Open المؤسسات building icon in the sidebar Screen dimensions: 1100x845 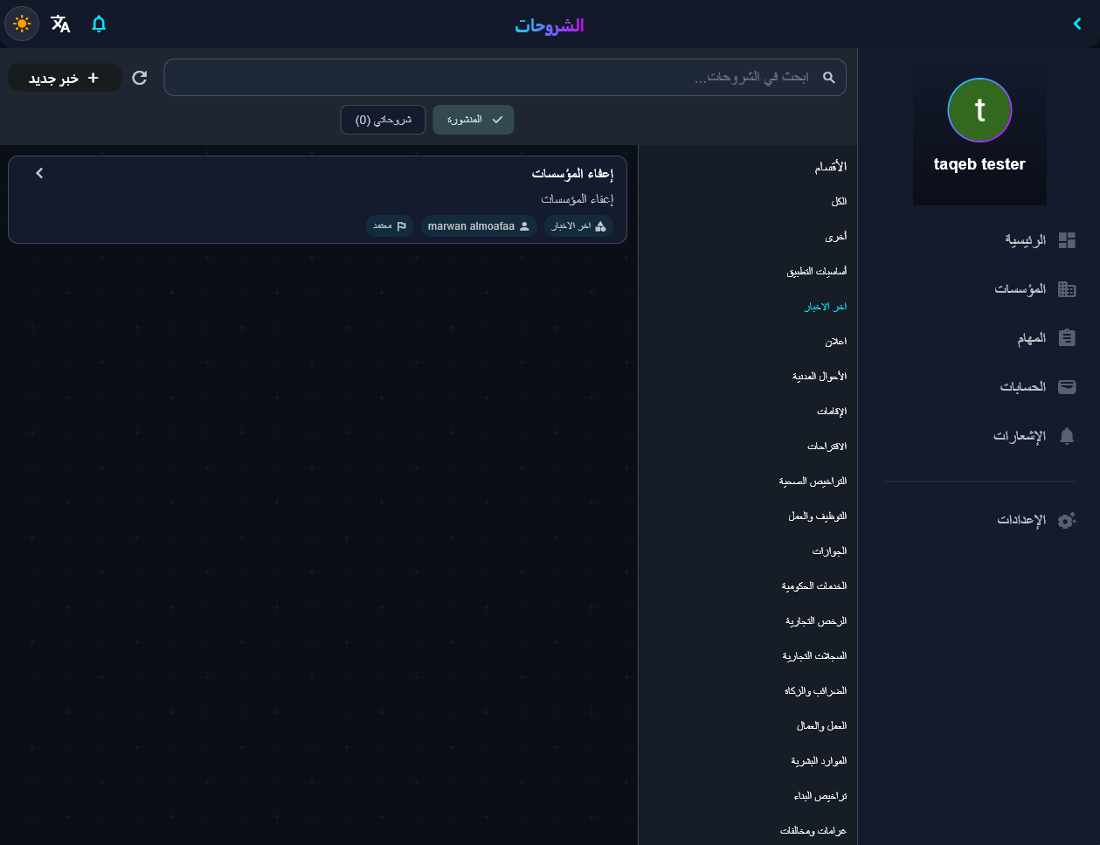pyautogui.click(x=1067, y=289)
